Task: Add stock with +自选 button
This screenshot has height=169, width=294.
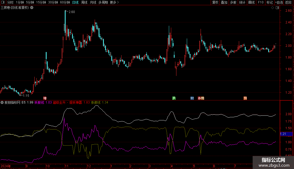Action: (279, 2)
